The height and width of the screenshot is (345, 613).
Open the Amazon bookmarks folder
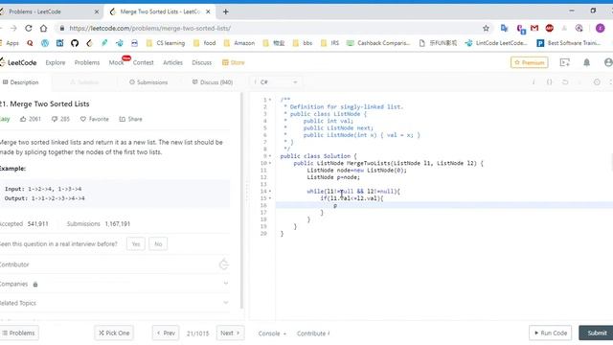[x=239, y=43]
